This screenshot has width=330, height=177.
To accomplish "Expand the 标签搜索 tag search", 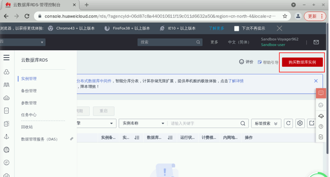I will [266, 123].
